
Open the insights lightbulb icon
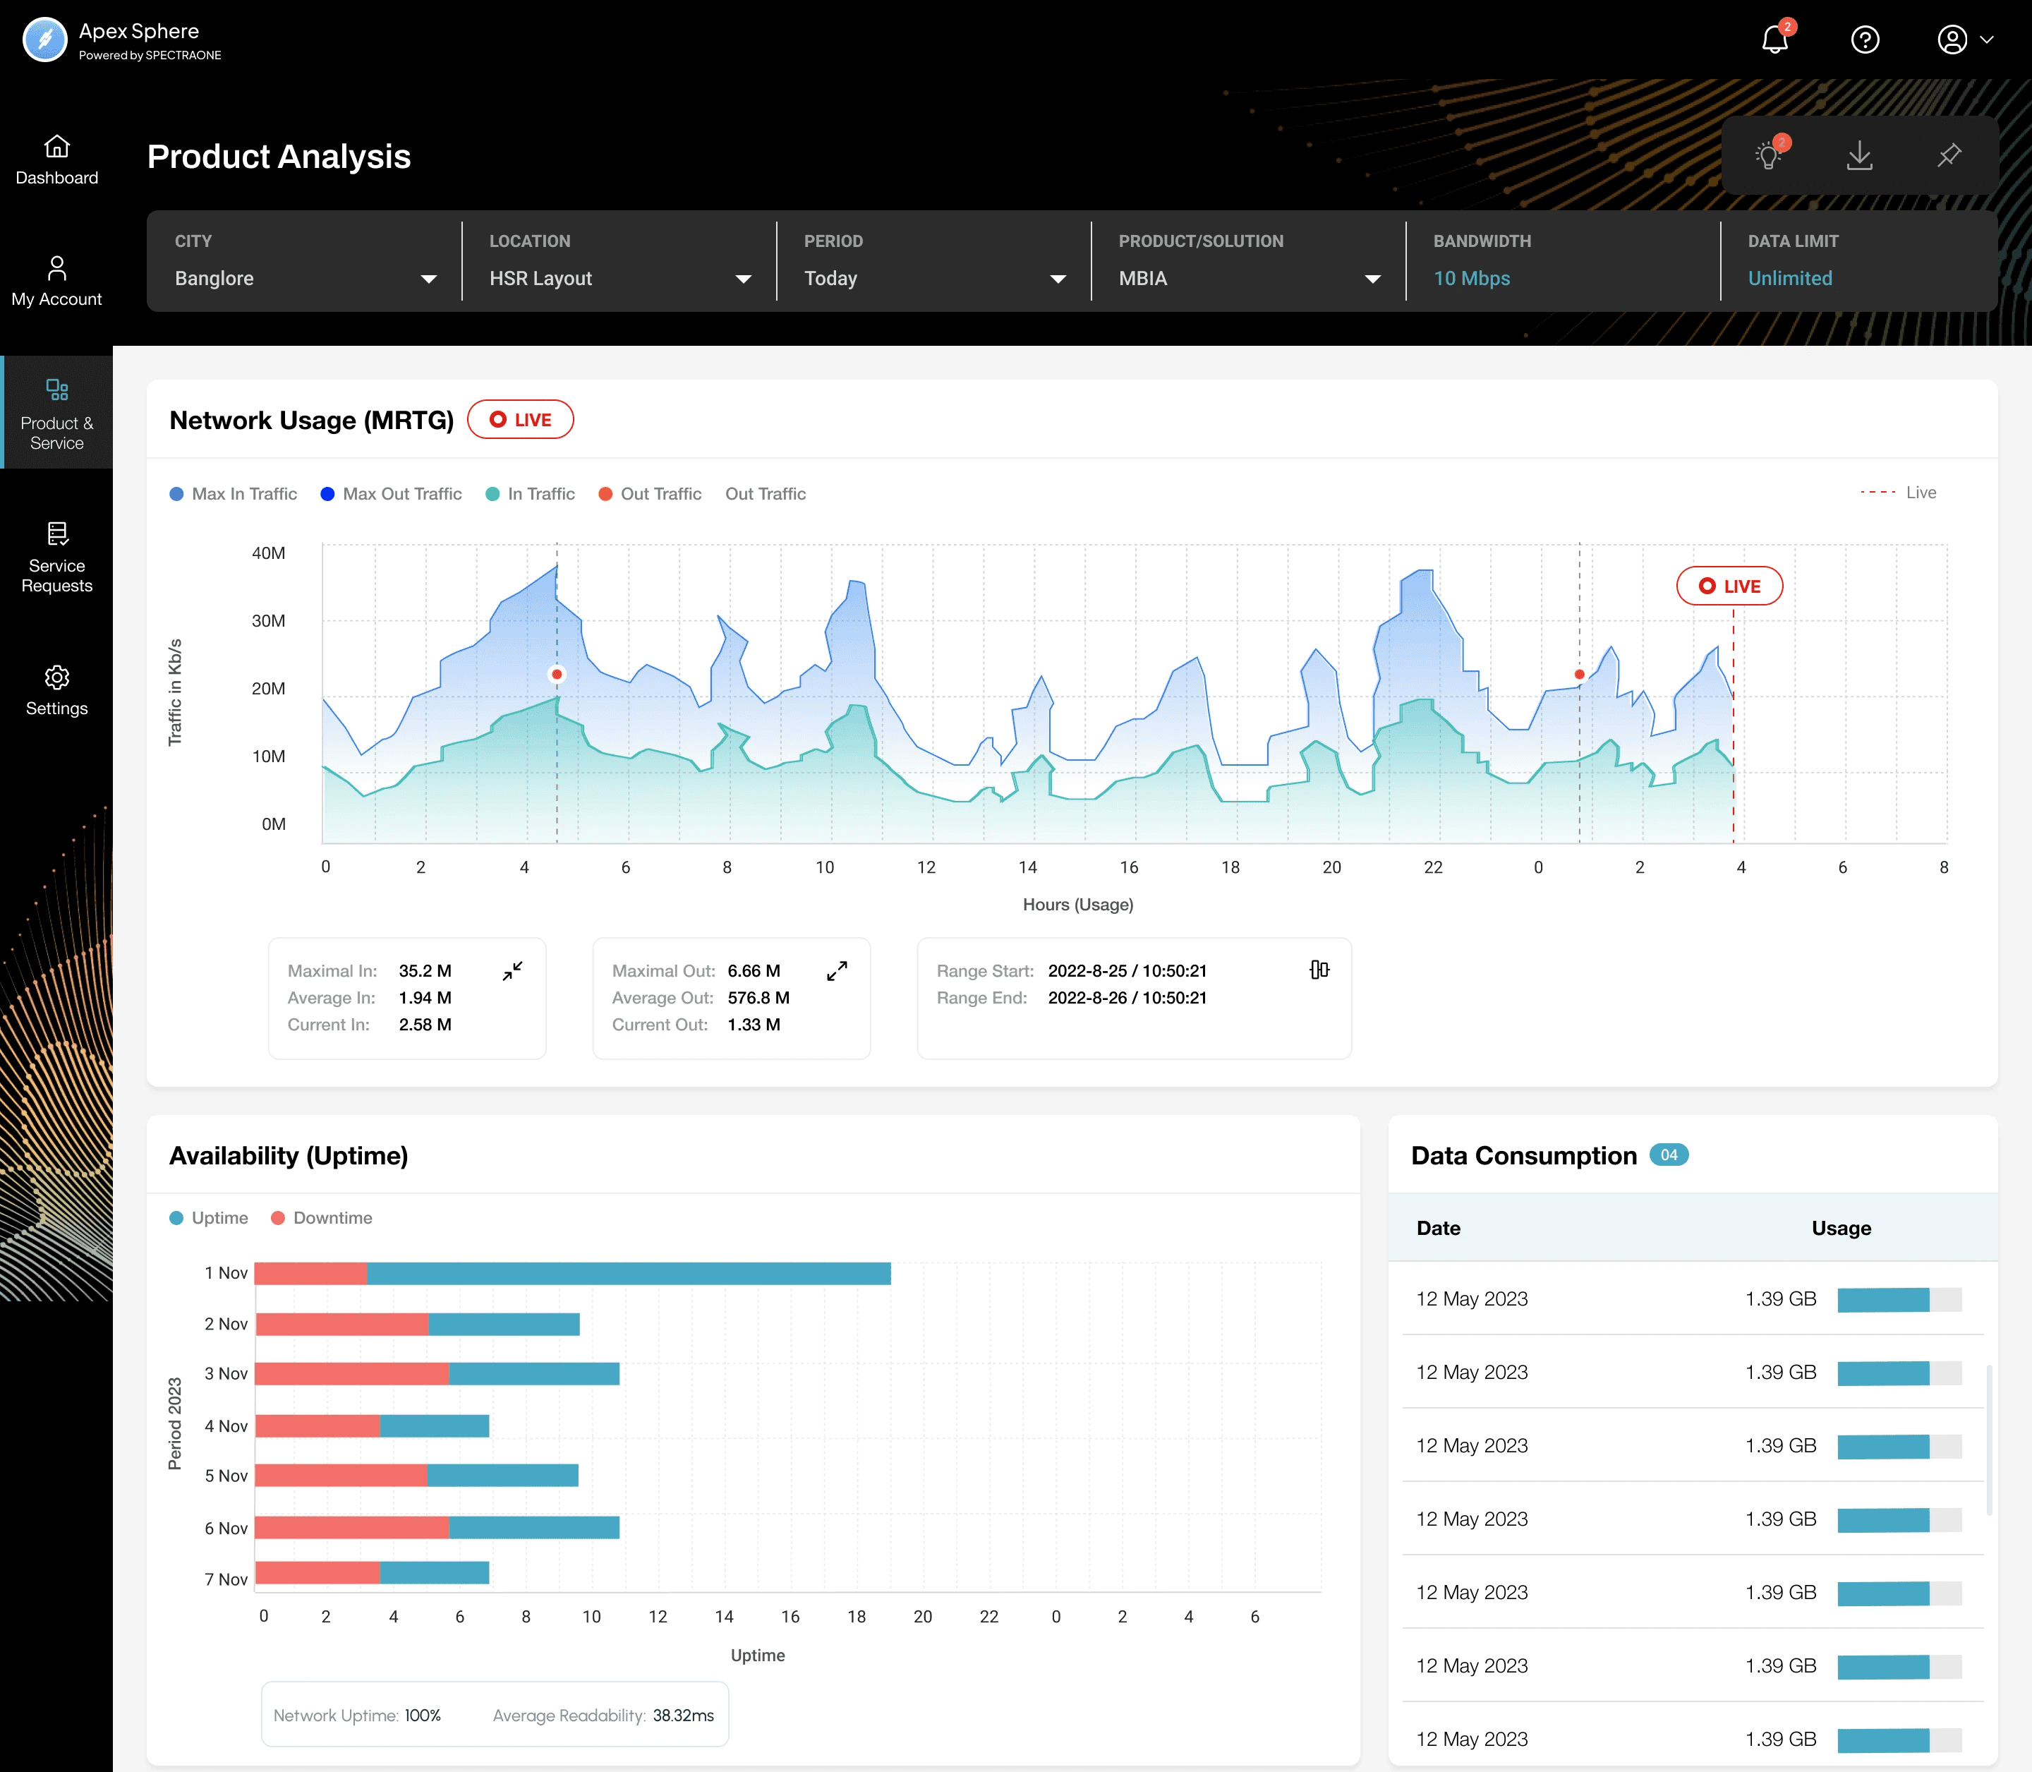coord(1770,155)
